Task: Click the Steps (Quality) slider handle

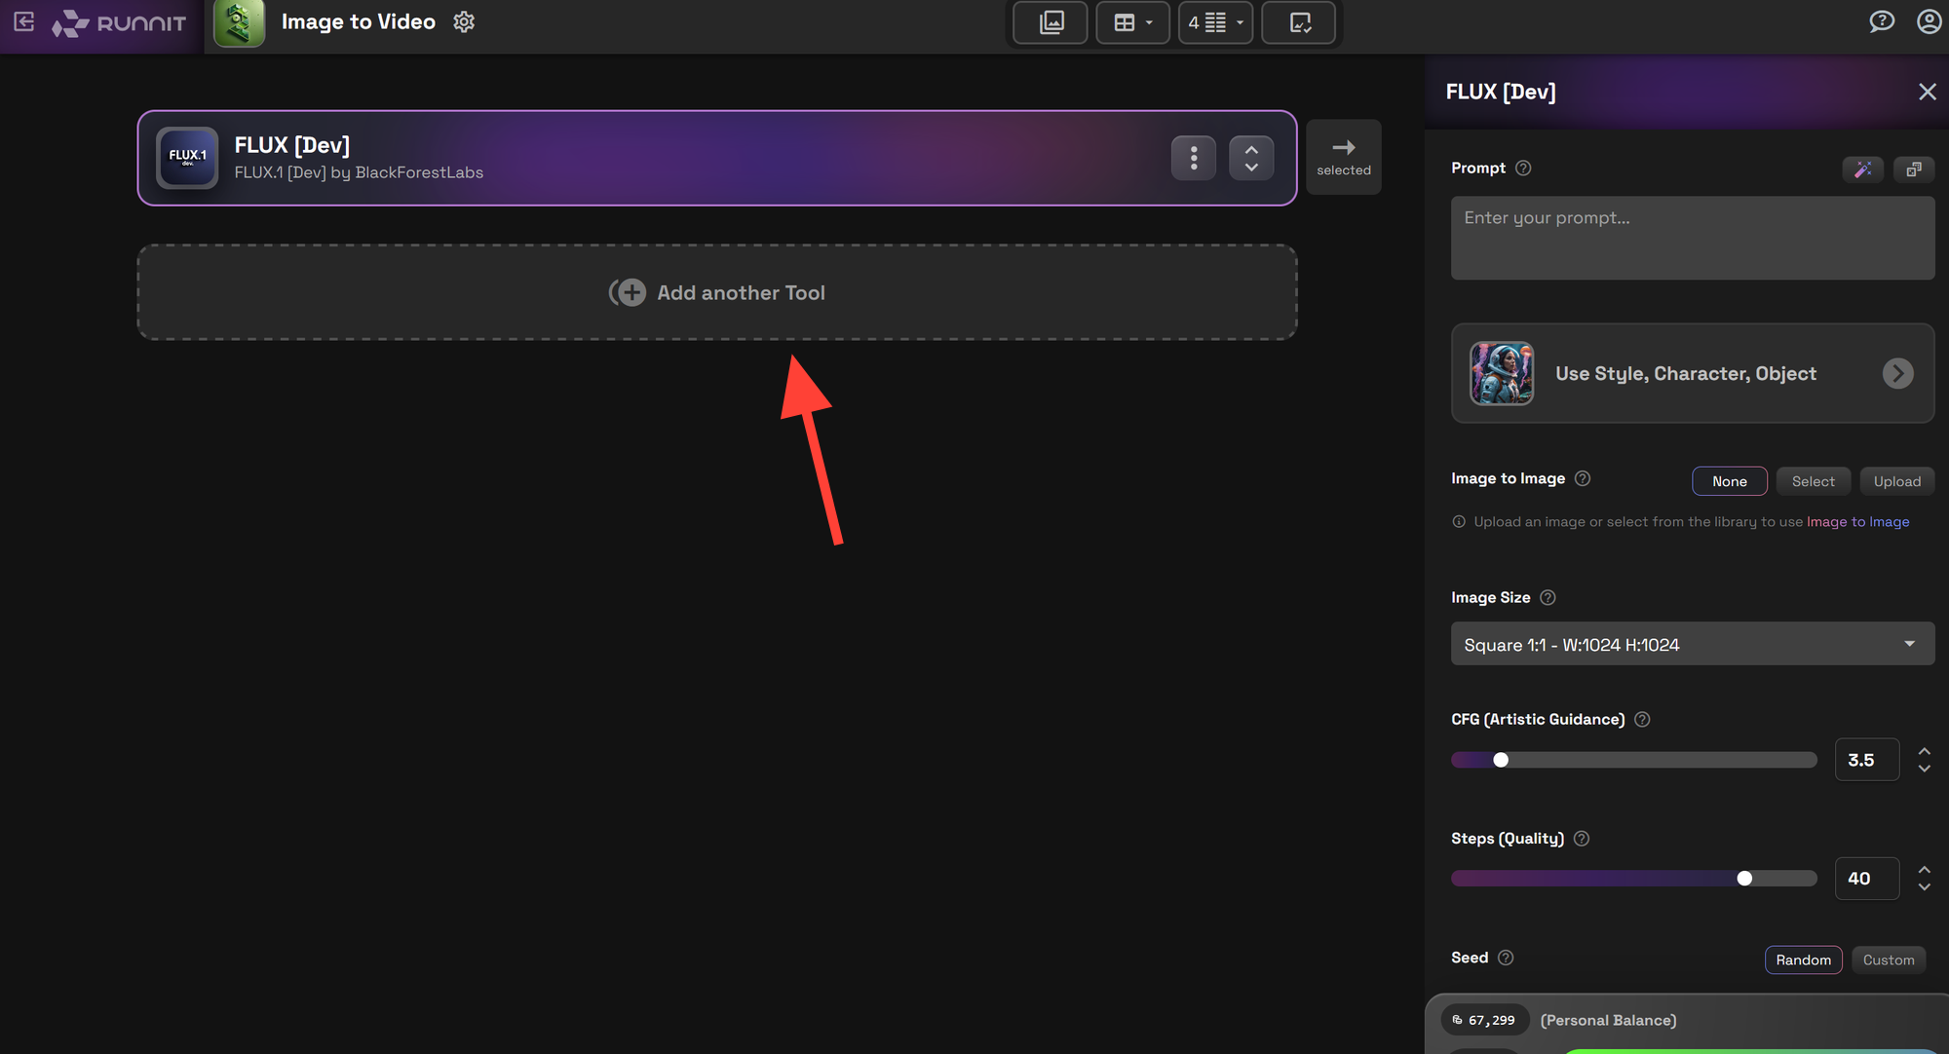Action: pyautogui.click(x=1744, y=879)
